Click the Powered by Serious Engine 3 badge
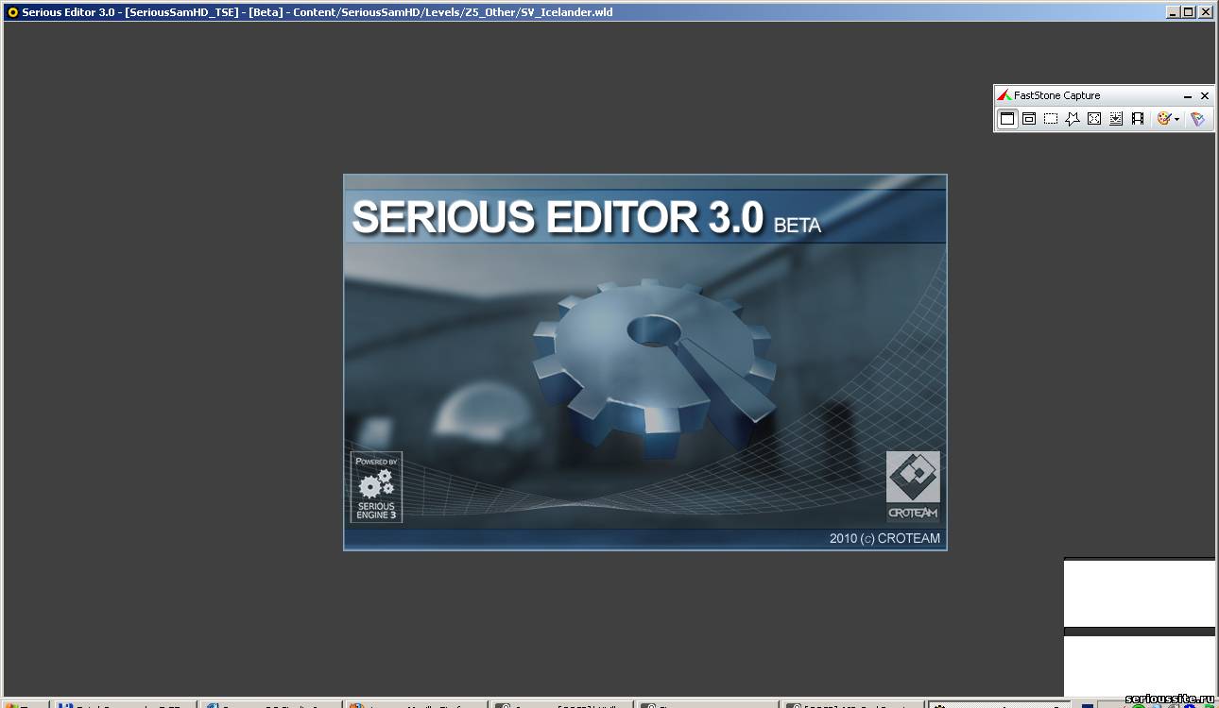Screen dimensions: 1219x708 coord(376,487)
